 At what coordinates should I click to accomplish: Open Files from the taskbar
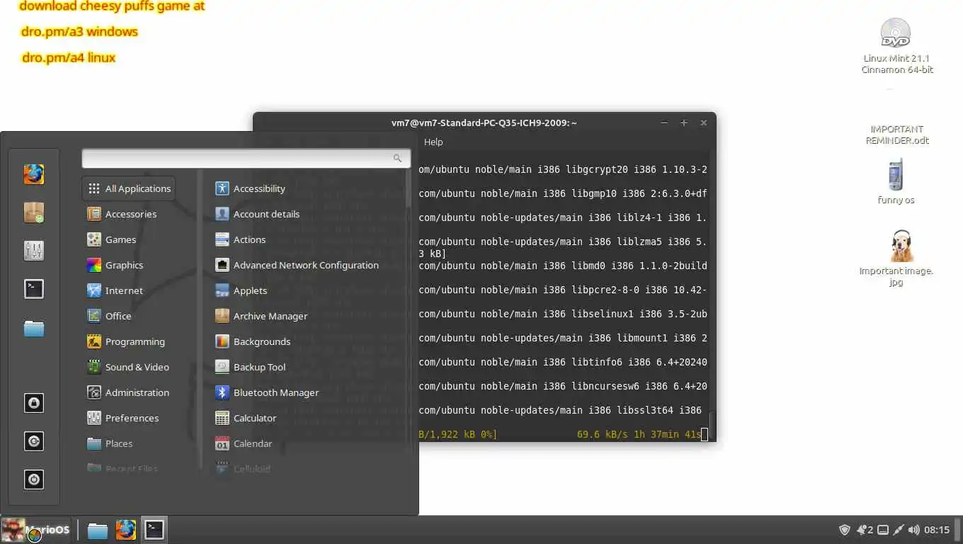(97, 530)
